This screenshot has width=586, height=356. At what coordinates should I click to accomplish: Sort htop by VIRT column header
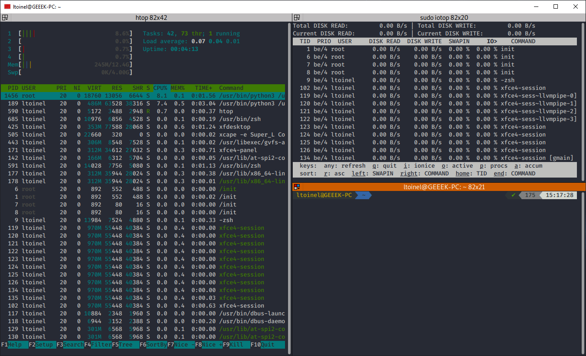94,88
